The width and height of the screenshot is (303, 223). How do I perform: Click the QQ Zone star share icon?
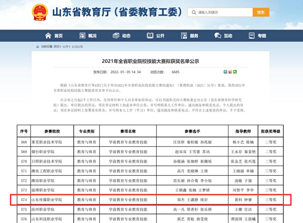point(225,72)
